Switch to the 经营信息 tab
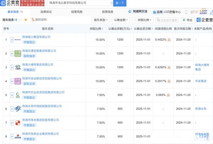The width and height of the screenshot is (213, 144). click(x=108, y=12)
